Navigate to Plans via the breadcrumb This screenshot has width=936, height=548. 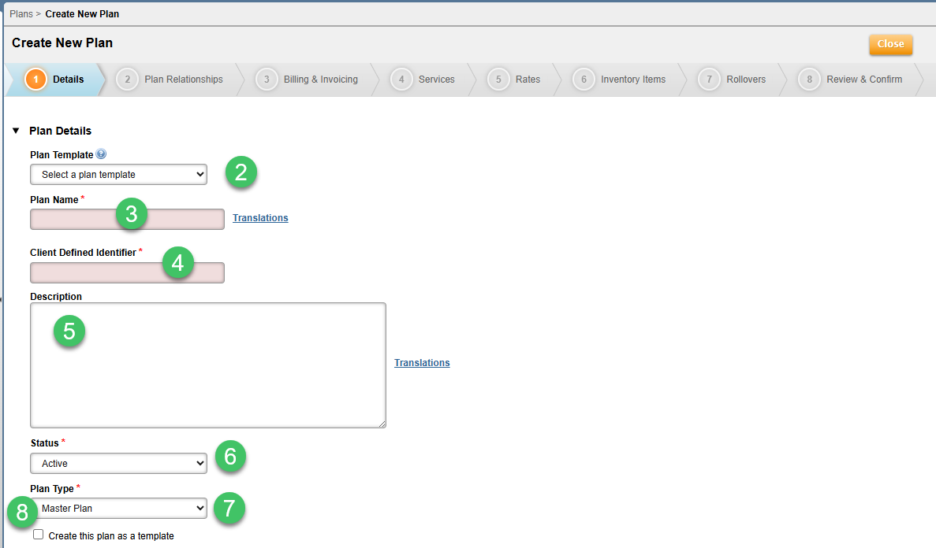(x=21, y=13)
